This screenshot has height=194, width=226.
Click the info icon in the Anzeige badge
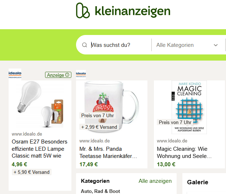click(x=67, y=75)
